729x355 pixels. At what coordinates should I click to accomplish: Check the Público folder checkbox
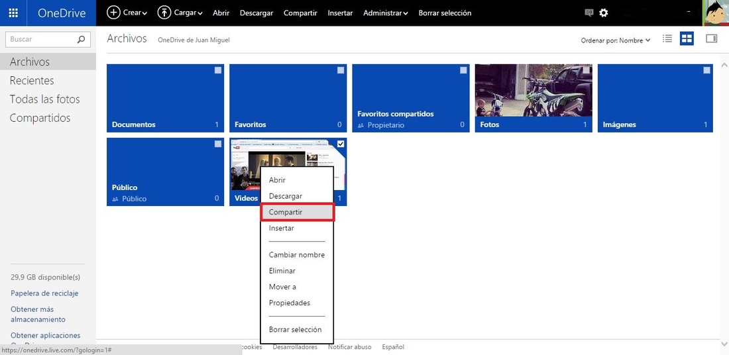[x=218, y=144]
